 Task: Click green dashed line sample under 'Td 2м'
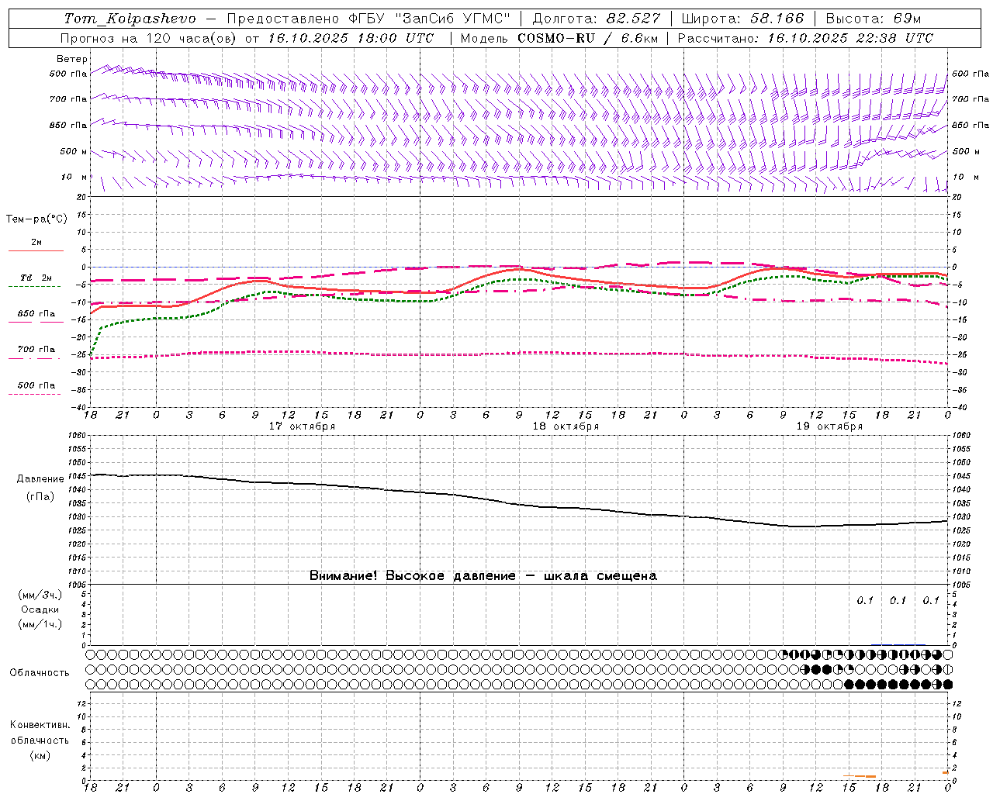(x=35, y=286)
